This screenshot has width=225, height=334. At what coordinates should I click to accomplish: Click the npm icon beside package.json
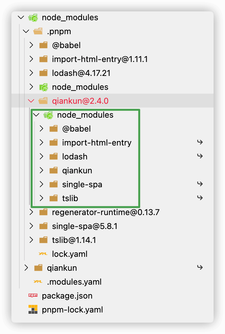[x=33, y=296]
